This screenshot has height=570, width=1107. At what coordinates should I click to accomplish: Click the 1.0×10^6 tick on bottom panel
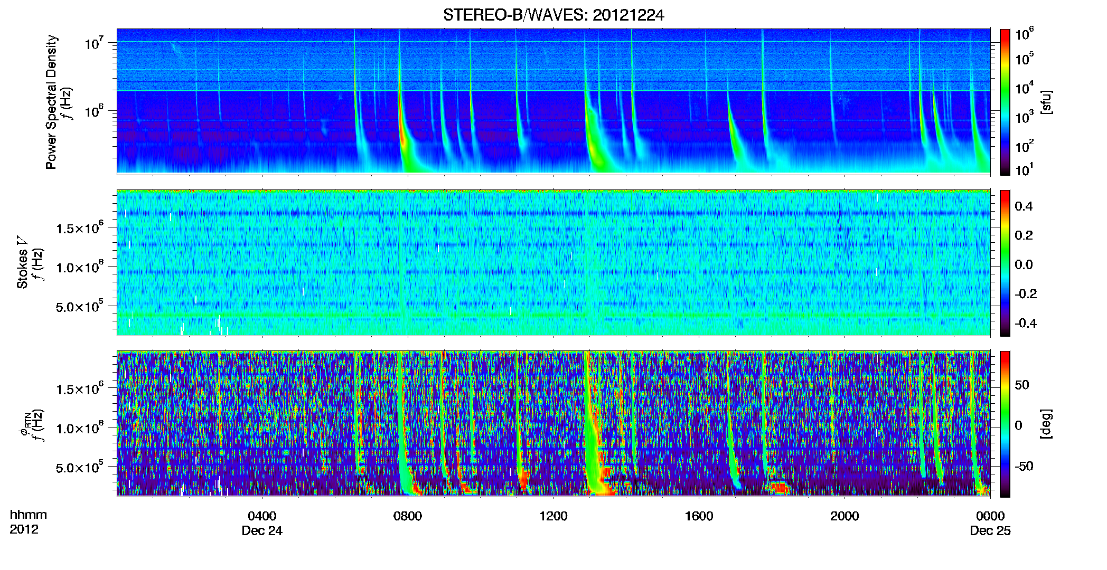tap(80, 429)
